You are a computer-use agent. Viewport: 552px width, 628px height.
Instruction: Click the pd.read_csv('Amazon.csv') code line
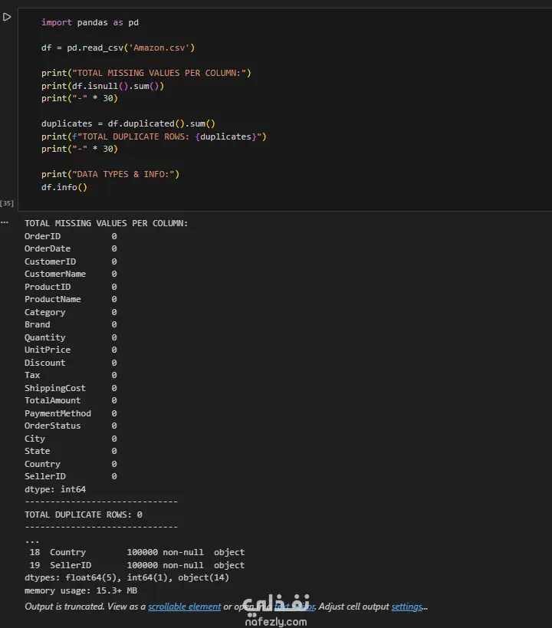[118, 48]
